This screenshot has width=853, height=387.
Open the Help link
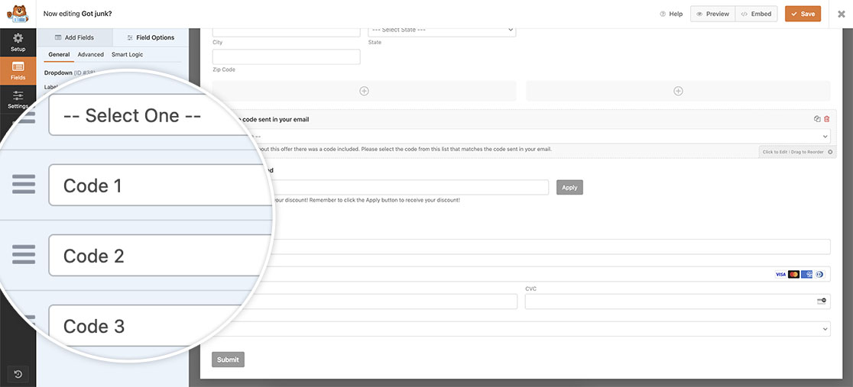671,15
